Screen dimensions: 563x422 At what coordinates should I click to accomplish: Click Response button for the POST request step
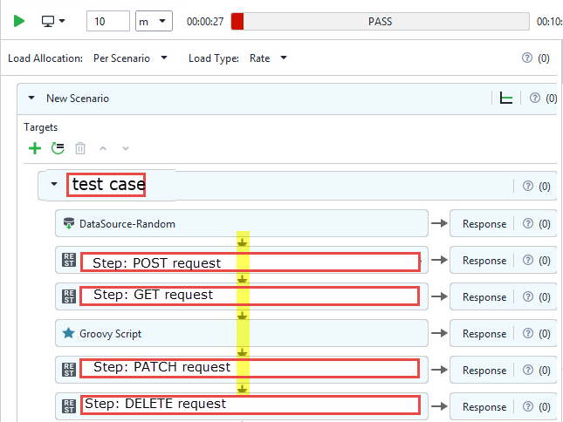pos(484,261)
